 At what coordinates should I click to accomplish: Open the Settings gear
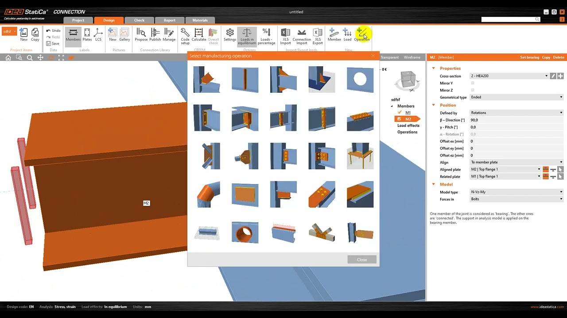coord(230,35)
